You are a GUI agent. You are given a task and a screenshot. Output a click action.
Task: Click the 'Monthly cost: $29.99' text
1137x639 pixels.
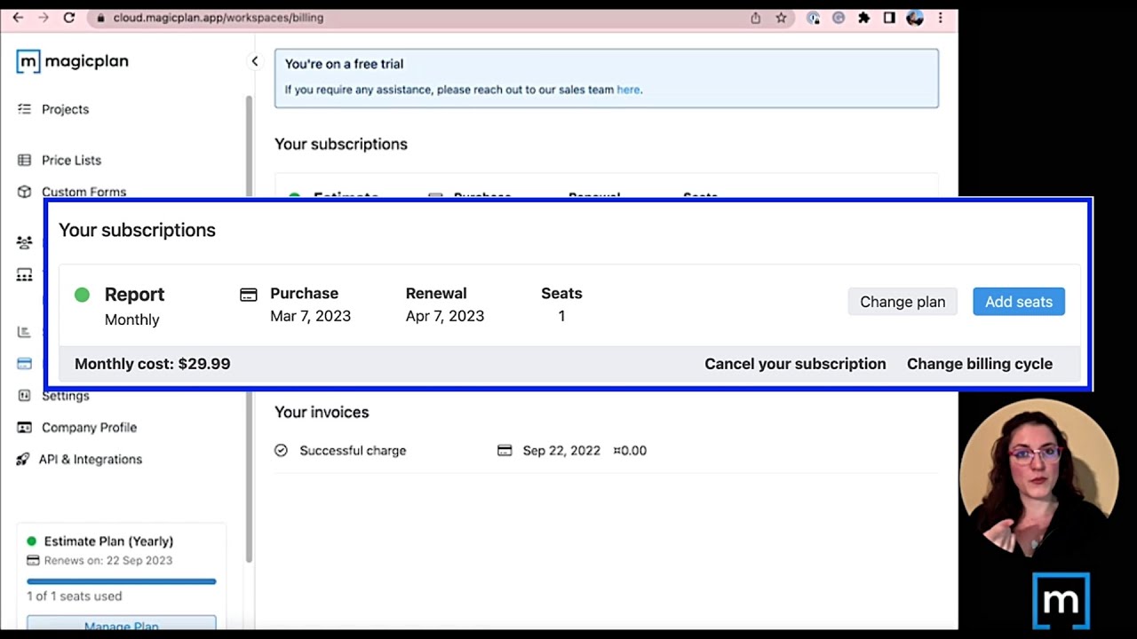click(152, 364)
